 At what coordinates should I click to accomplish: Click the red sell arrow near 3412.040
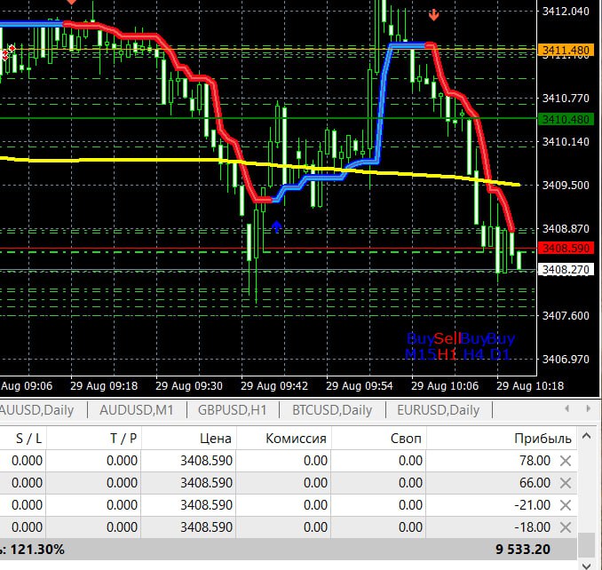[x=434, y=15]
